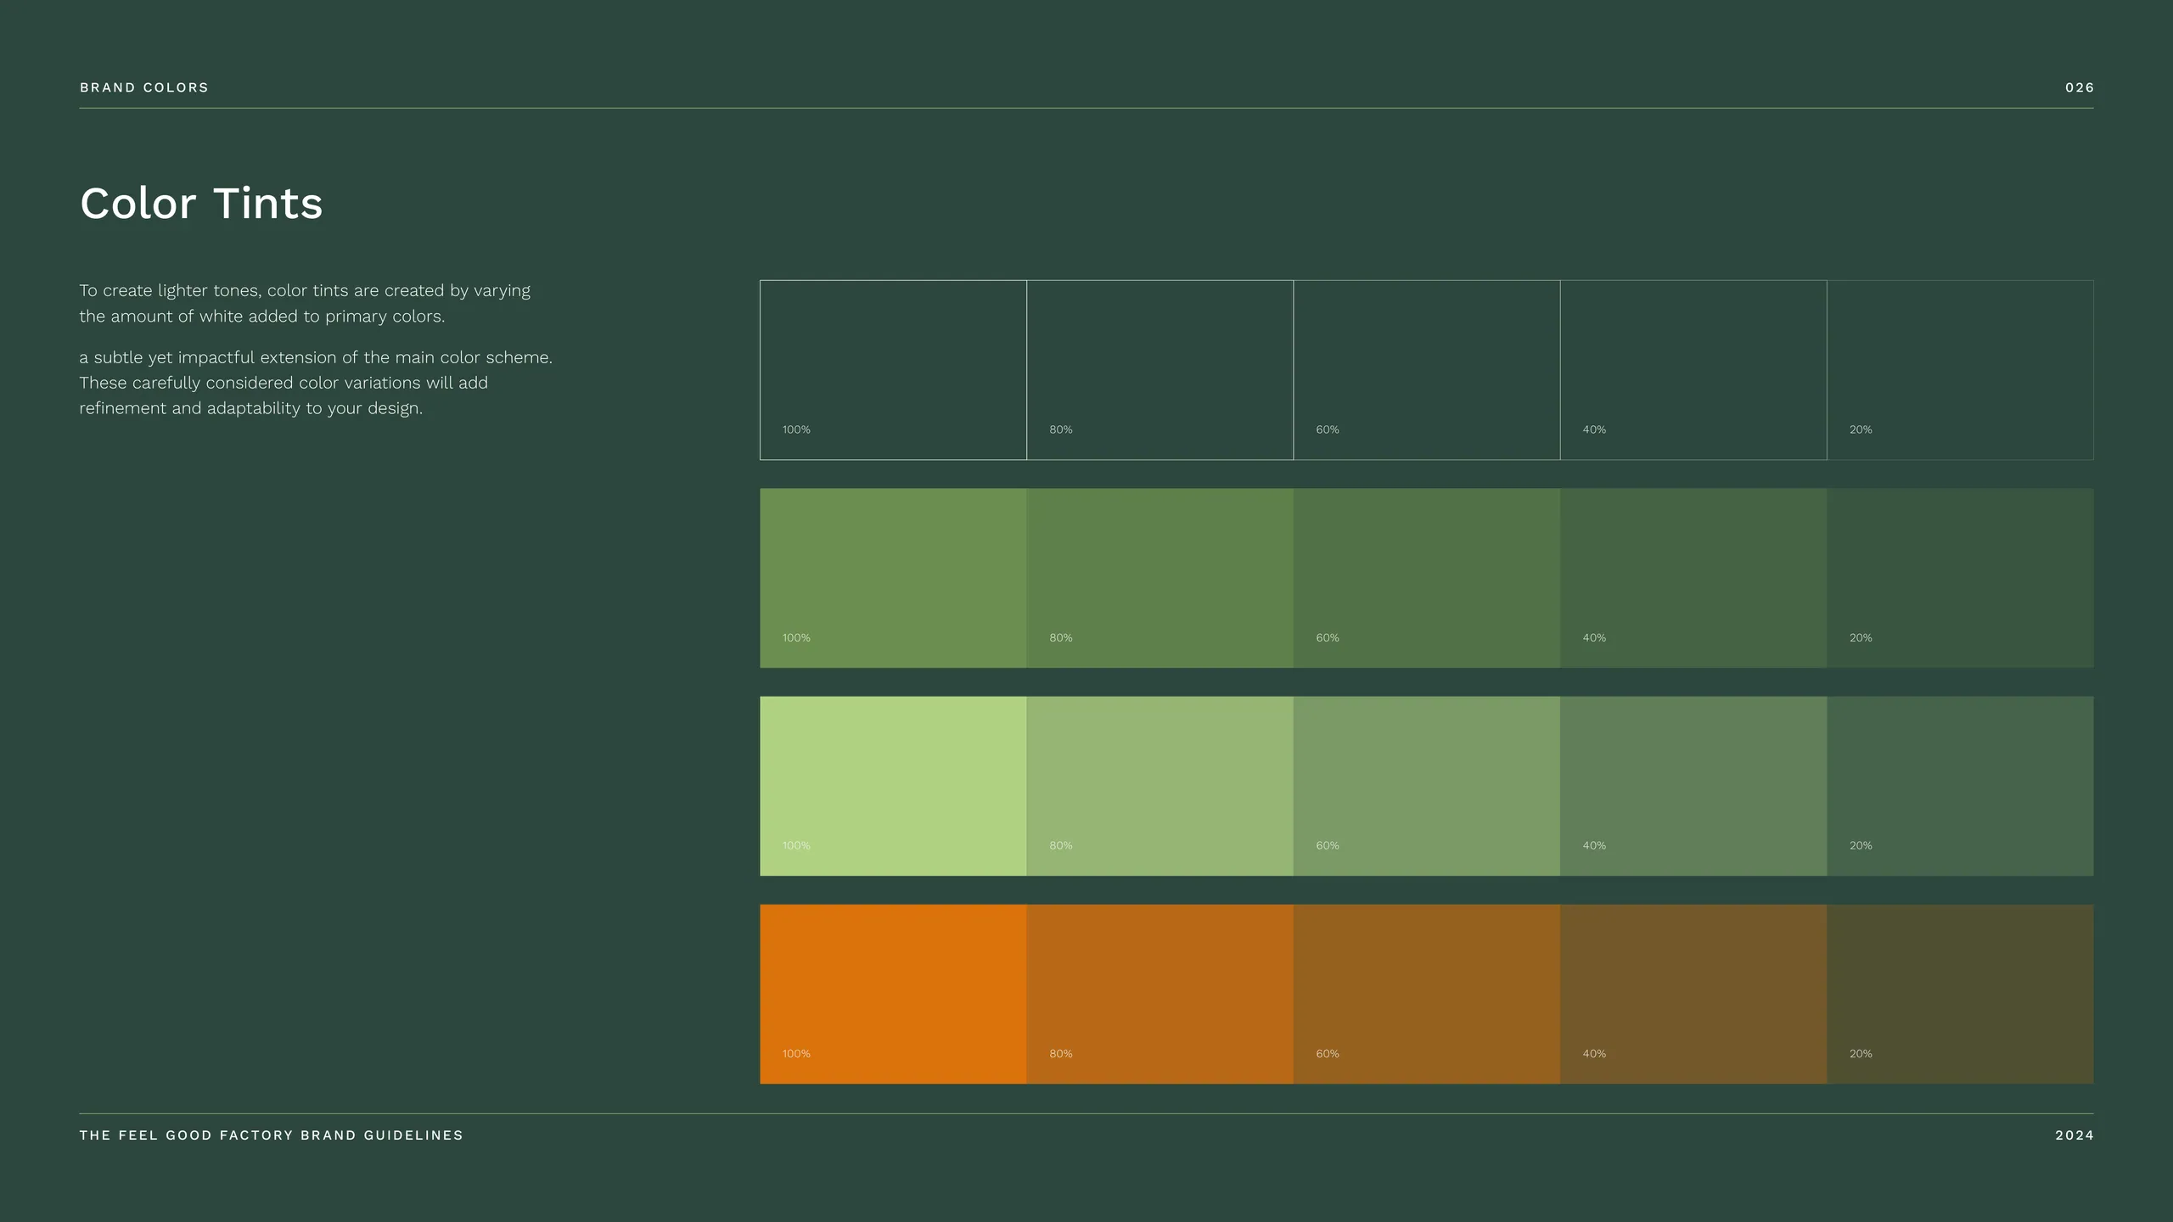The height and width of the screenshot is (1222, 2173).
Task: Choose the light lime green 80% swatch
Action: click(1160, 786)
